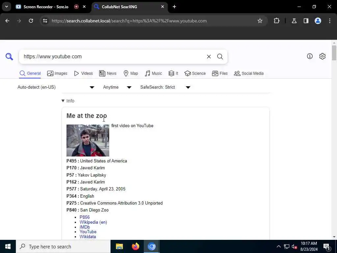Viewport: 337px width, 253px height.
Task: Switch to the Social Media category
Action: 249,73
